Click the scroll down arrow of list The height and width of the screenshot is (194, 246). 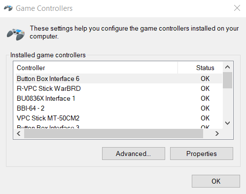227,123
